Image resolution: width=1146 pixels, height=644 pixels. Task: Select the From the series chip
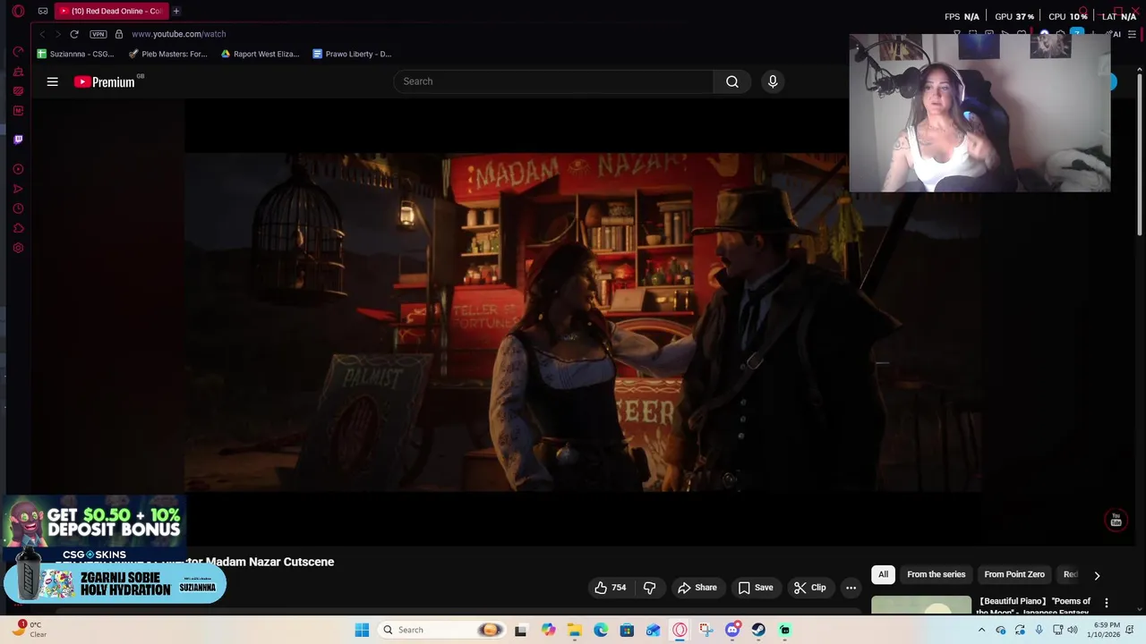(936, 574)
